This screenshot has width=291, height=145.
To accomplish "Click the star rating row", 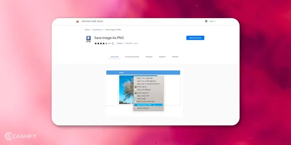I will (x=101, y=43).
